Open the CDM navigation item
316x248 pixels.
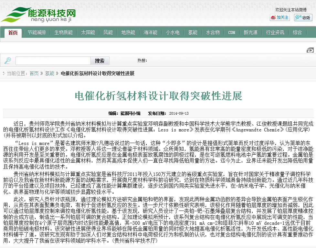(232, 32)
